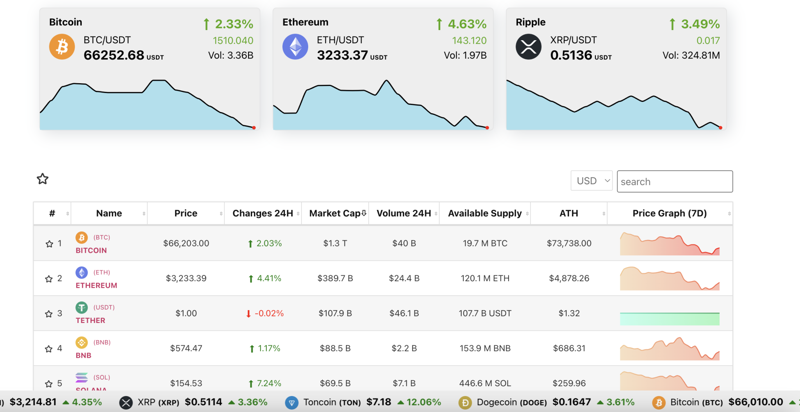Open the ETHEREUM coin name link
Screen dimensions: 800x412
point(96,285)
